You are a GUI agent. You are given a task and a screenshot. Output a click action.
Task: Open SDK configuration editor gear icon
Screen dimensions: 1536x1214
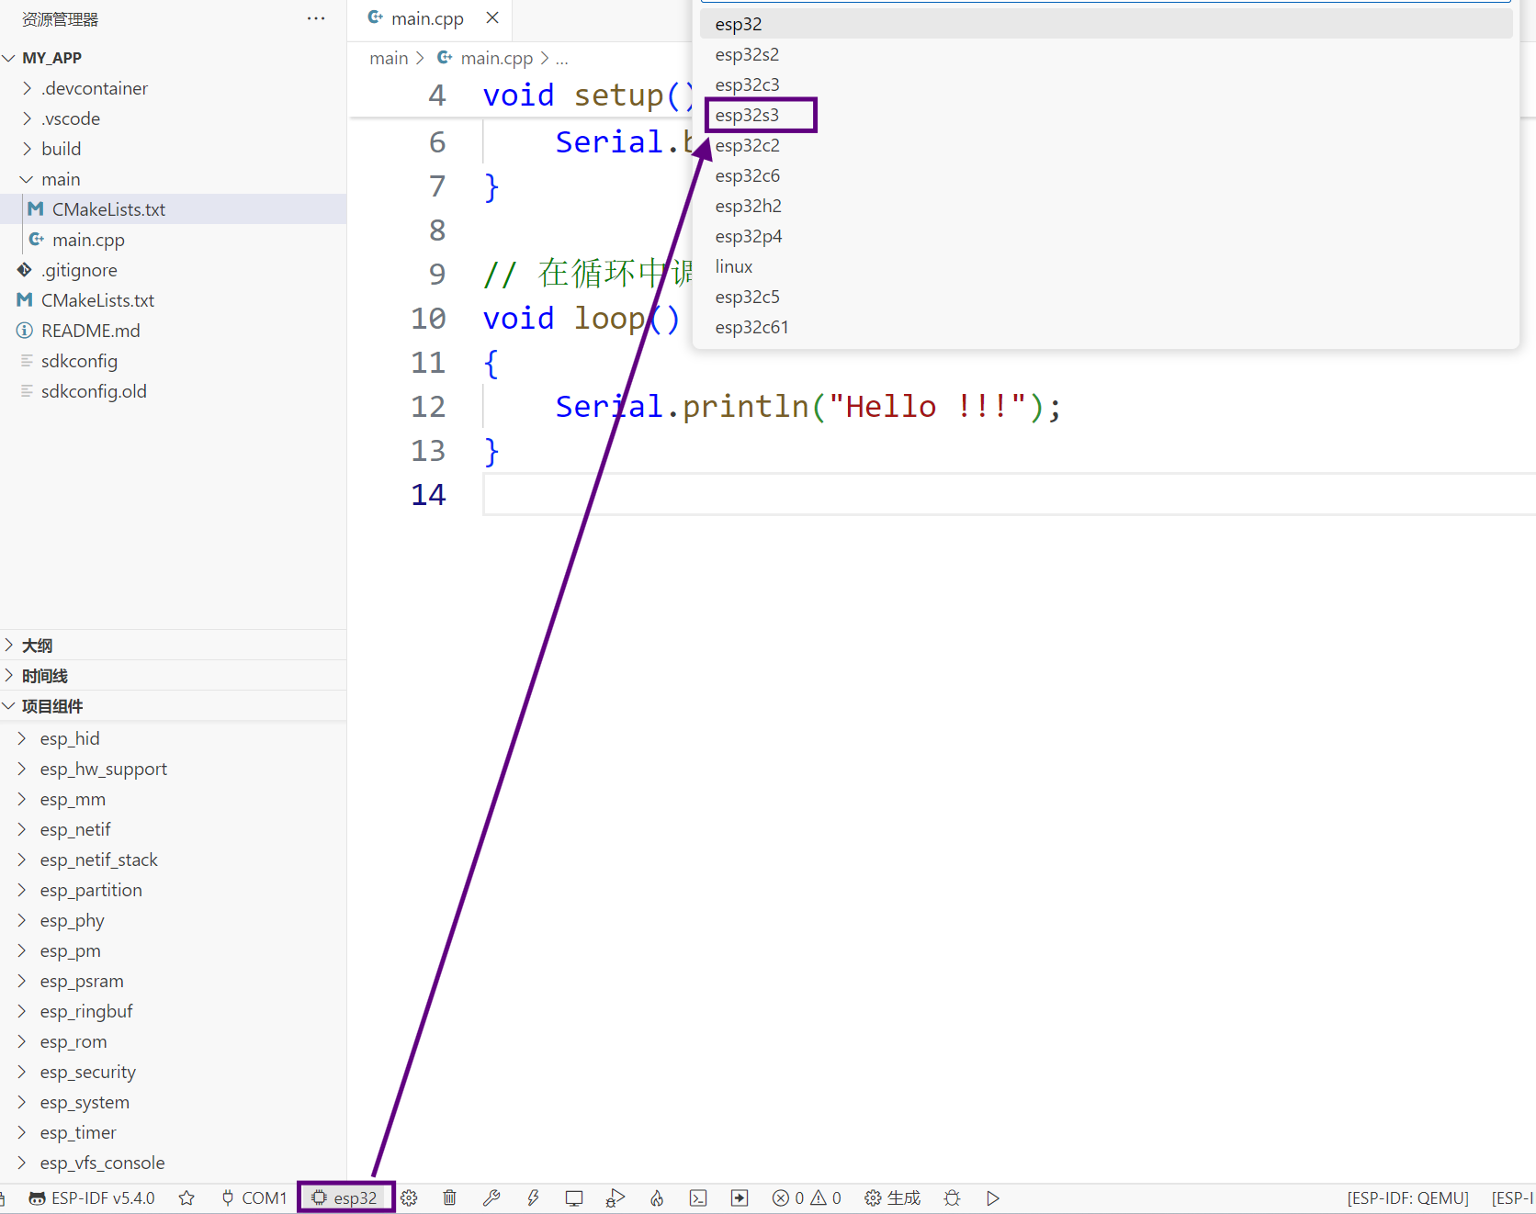click(410, 1197)
